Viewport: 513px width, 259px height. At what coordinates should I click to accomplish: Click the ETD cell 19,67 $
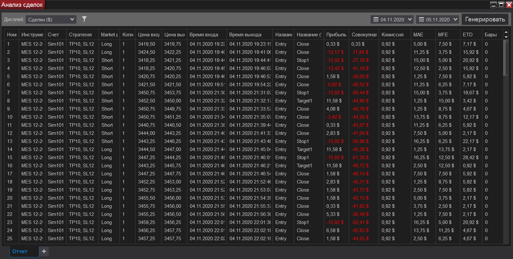[x=471, y=93]
